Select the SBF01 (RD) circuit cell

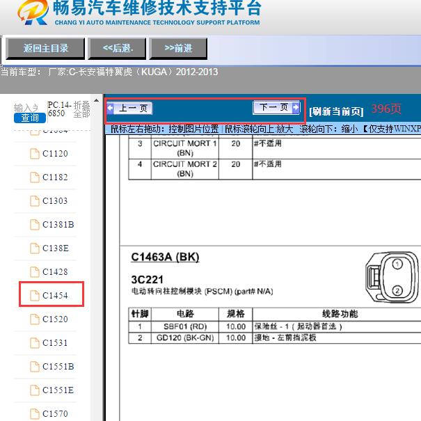point(185,327)
